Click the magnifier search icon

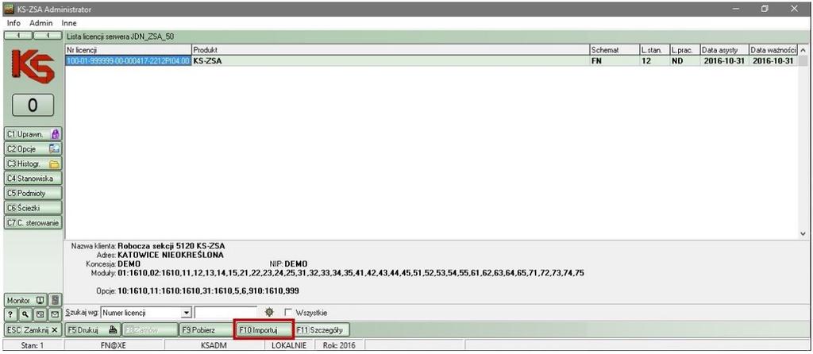(24, 314)
